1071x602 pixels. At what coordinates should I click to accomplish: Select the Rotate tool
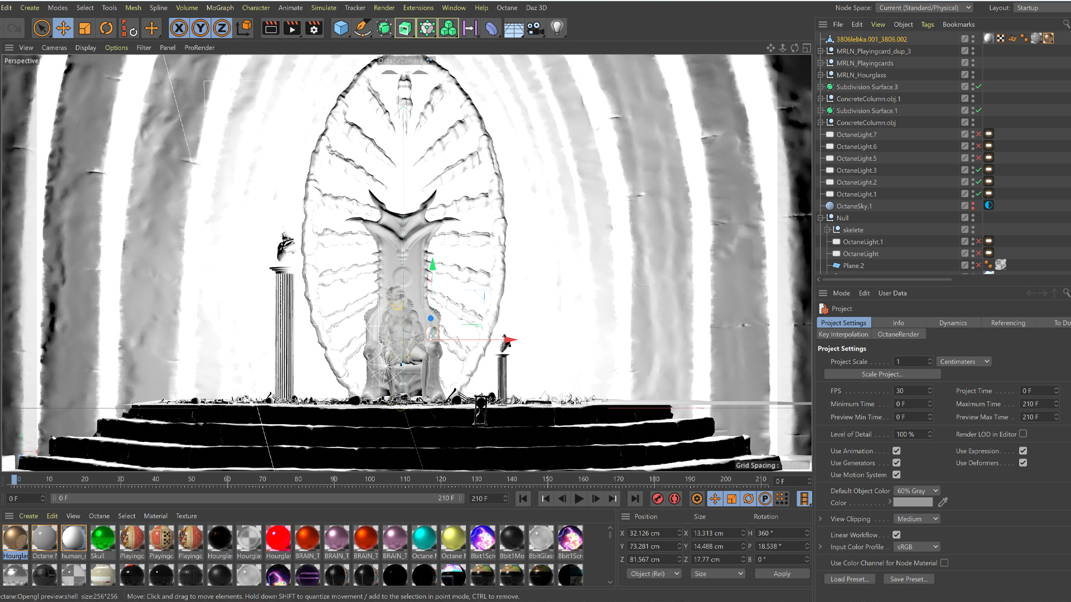(106, 28)
